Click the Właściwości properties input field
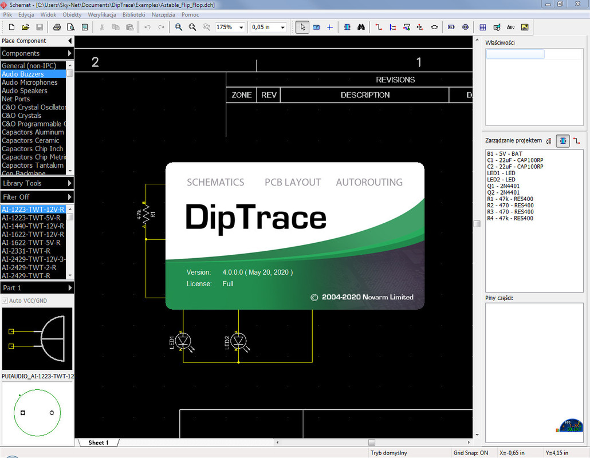The image size is (590, 458). [x=515, y=54]
